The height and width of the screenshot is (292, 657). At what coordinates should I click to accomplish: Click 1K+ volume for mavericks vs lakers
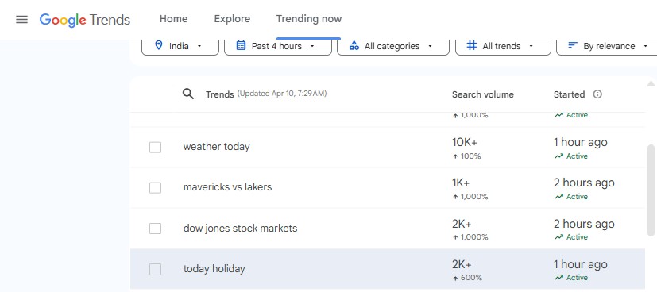(x=461, y=182)
